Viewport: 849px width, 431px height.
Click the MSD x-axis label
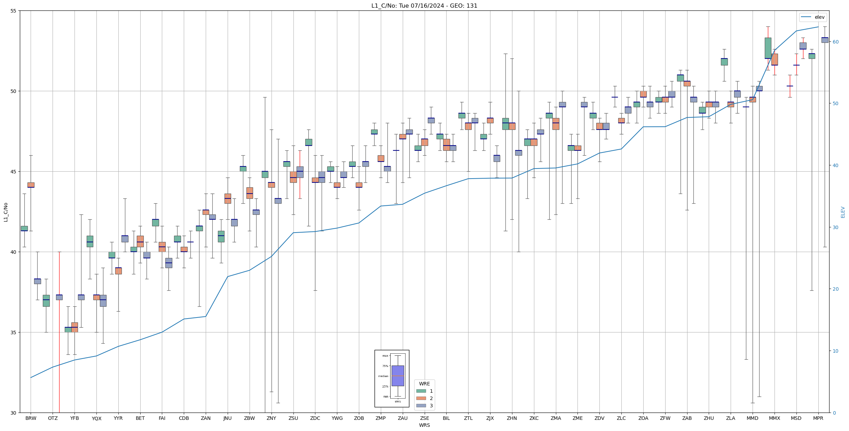pos(796,418)
